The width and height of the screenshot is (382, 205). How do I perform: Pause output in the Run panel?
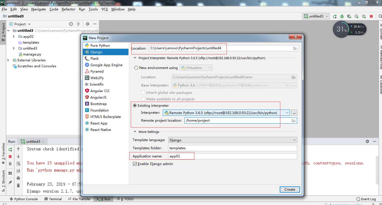pos(10,164)
